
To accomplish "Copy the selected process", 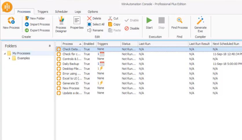I will coord(114,24).
